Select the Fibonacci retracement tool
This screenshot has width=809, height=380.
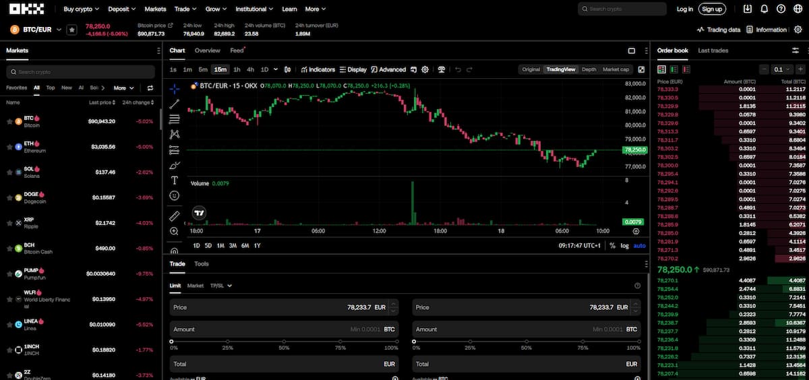pyautogui.click(x=175, y=119)
